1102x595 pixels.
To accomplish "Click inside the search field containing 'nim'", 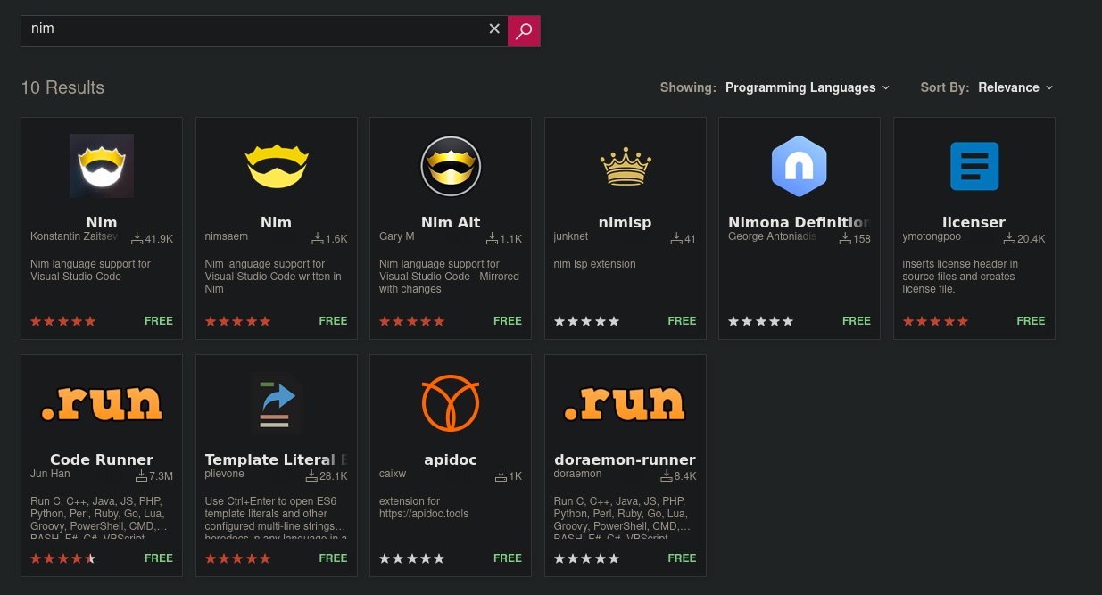I will click(264, 30).
